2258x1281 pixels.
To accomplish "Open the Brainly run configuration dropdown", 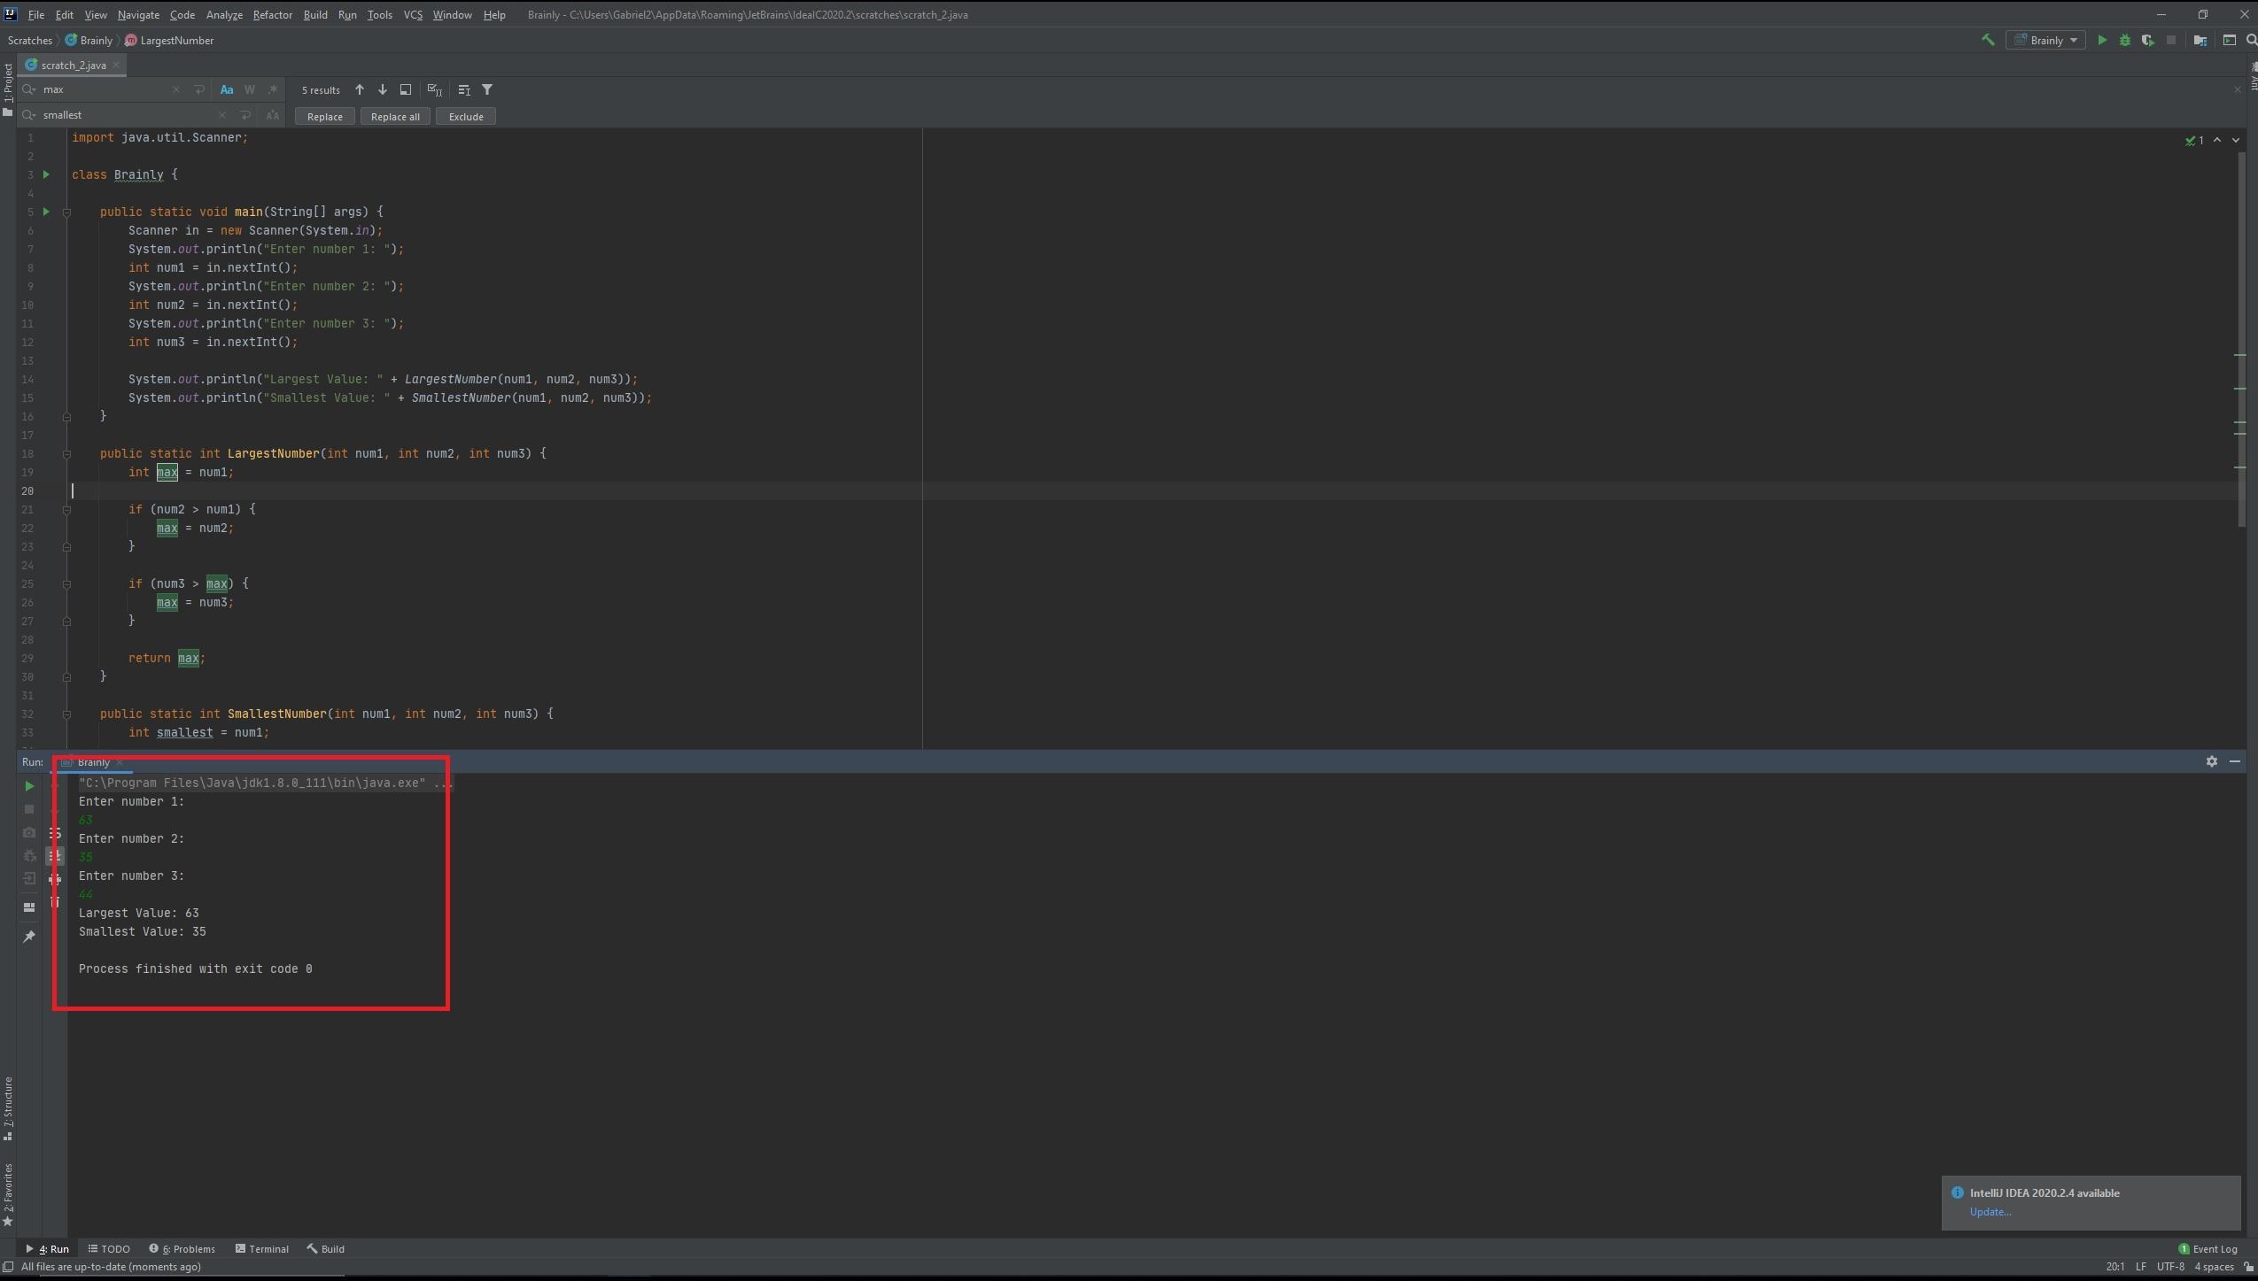I will pos(2046,40).
